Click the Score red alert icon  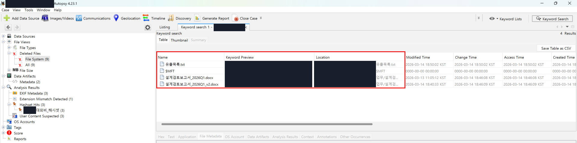tap(9, 133)
